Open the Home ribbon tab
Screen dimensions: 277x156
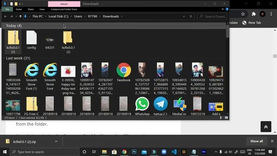coord(19,10)
